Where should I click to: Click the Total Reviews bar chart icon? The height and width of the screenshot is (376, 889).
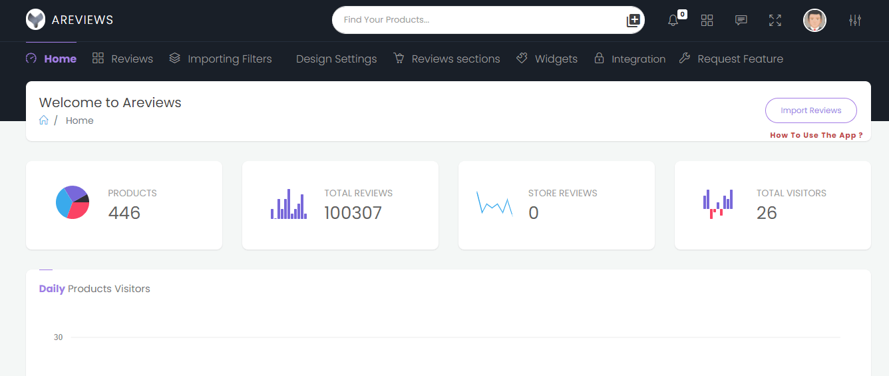click(x=289, y=204)
